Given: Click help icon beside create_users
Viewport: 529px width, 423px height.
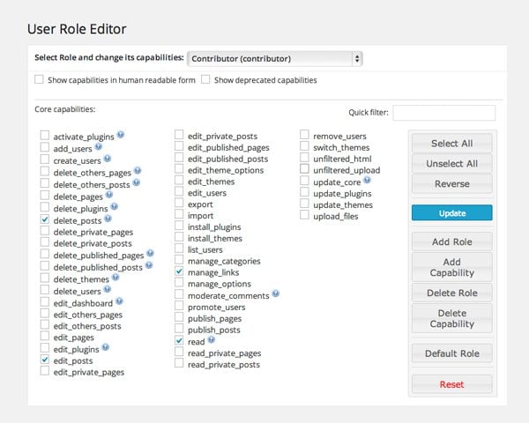Looking at the screenshot, I should point(108,159).
